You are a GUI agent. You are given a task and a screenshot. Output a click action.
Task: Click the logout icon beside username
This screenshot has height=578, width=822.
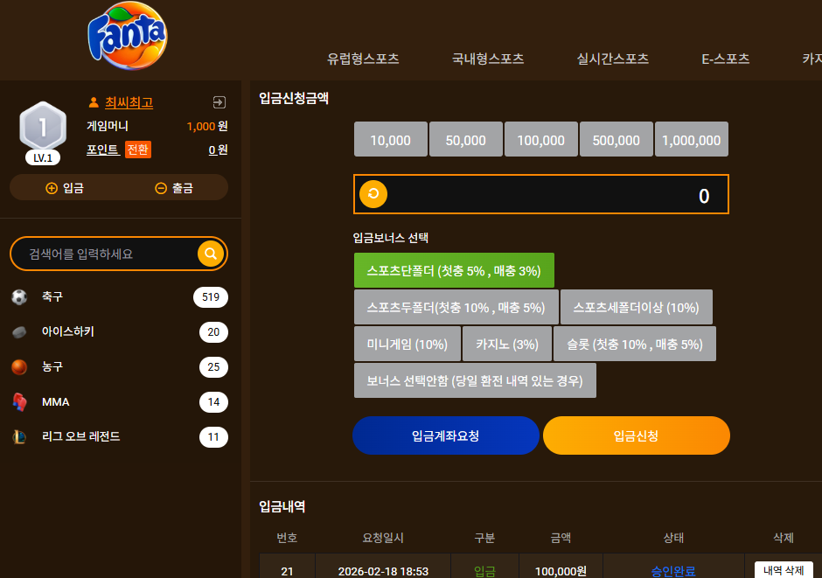[x=219, y=102]
